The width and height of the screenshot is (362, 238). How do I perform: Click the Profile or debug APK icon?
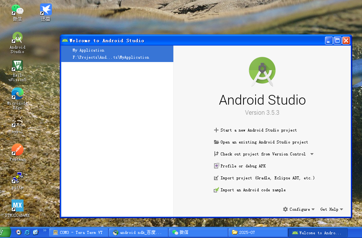point(216,166)
